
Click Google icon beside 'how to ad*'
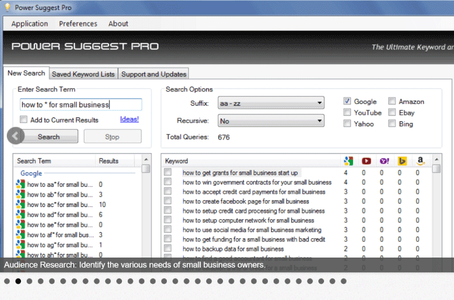click(x=20, y=215)
